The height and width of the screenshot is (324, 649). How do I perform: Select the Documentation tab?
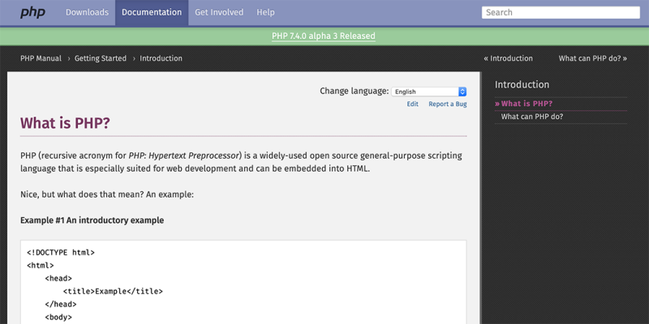pyautogui.click(x=151, y=12)
